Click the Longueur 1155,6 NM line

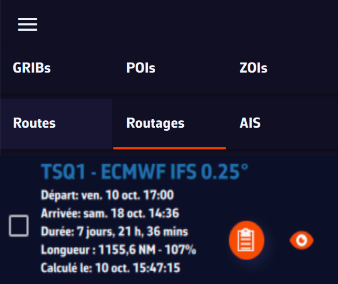(x=118, y=250)
